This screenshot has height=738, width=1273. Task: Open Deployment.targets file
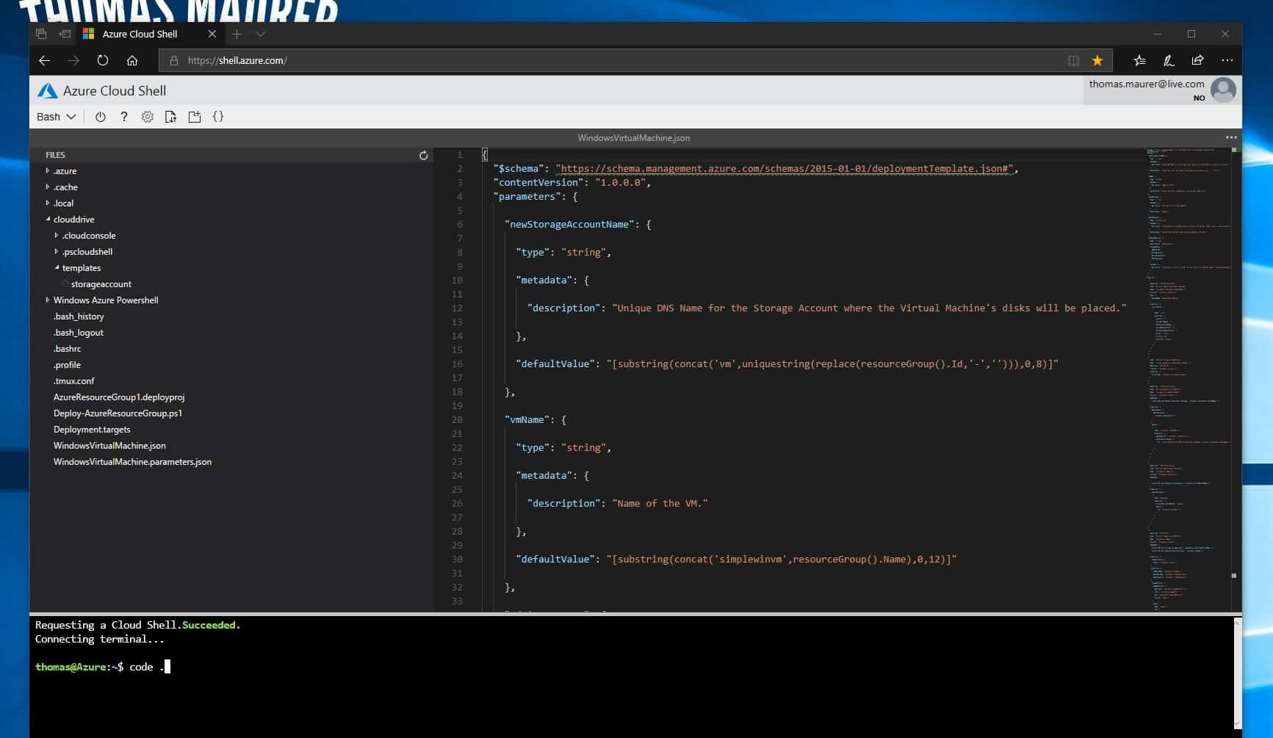pos(92,430)
